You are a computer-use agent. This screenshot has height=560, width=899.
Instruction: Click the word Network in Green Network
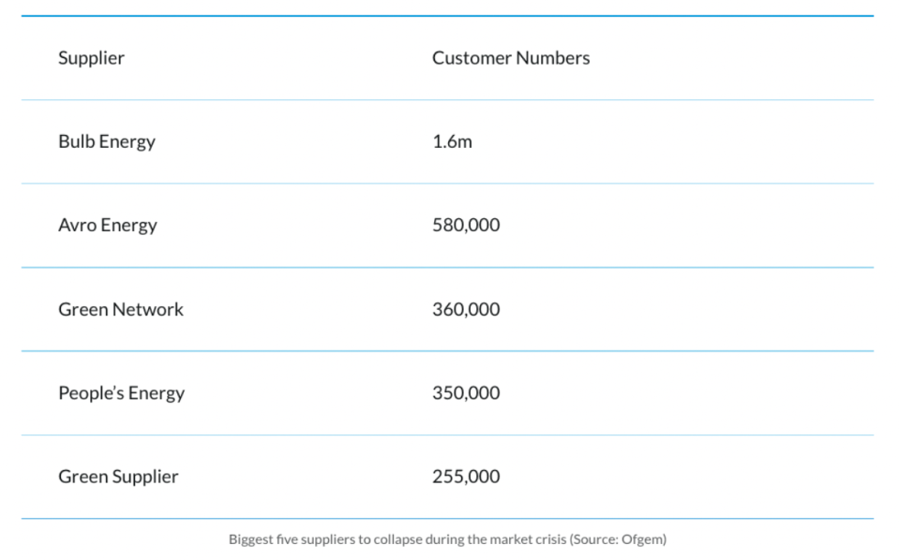(x=148, y=309)
